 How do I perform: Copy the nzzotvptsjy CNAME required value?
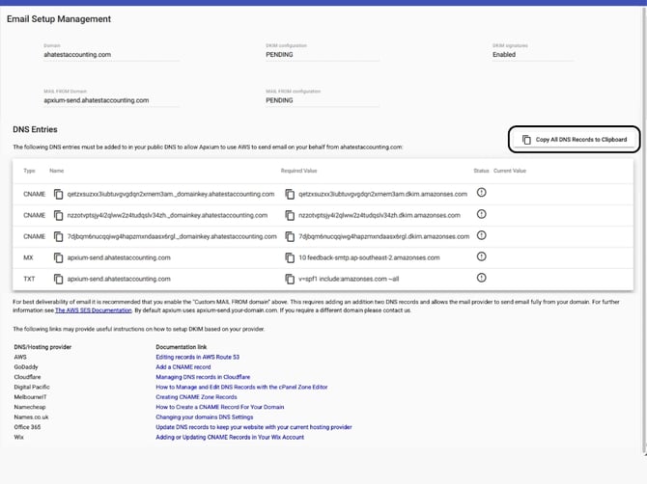point(291,214)
